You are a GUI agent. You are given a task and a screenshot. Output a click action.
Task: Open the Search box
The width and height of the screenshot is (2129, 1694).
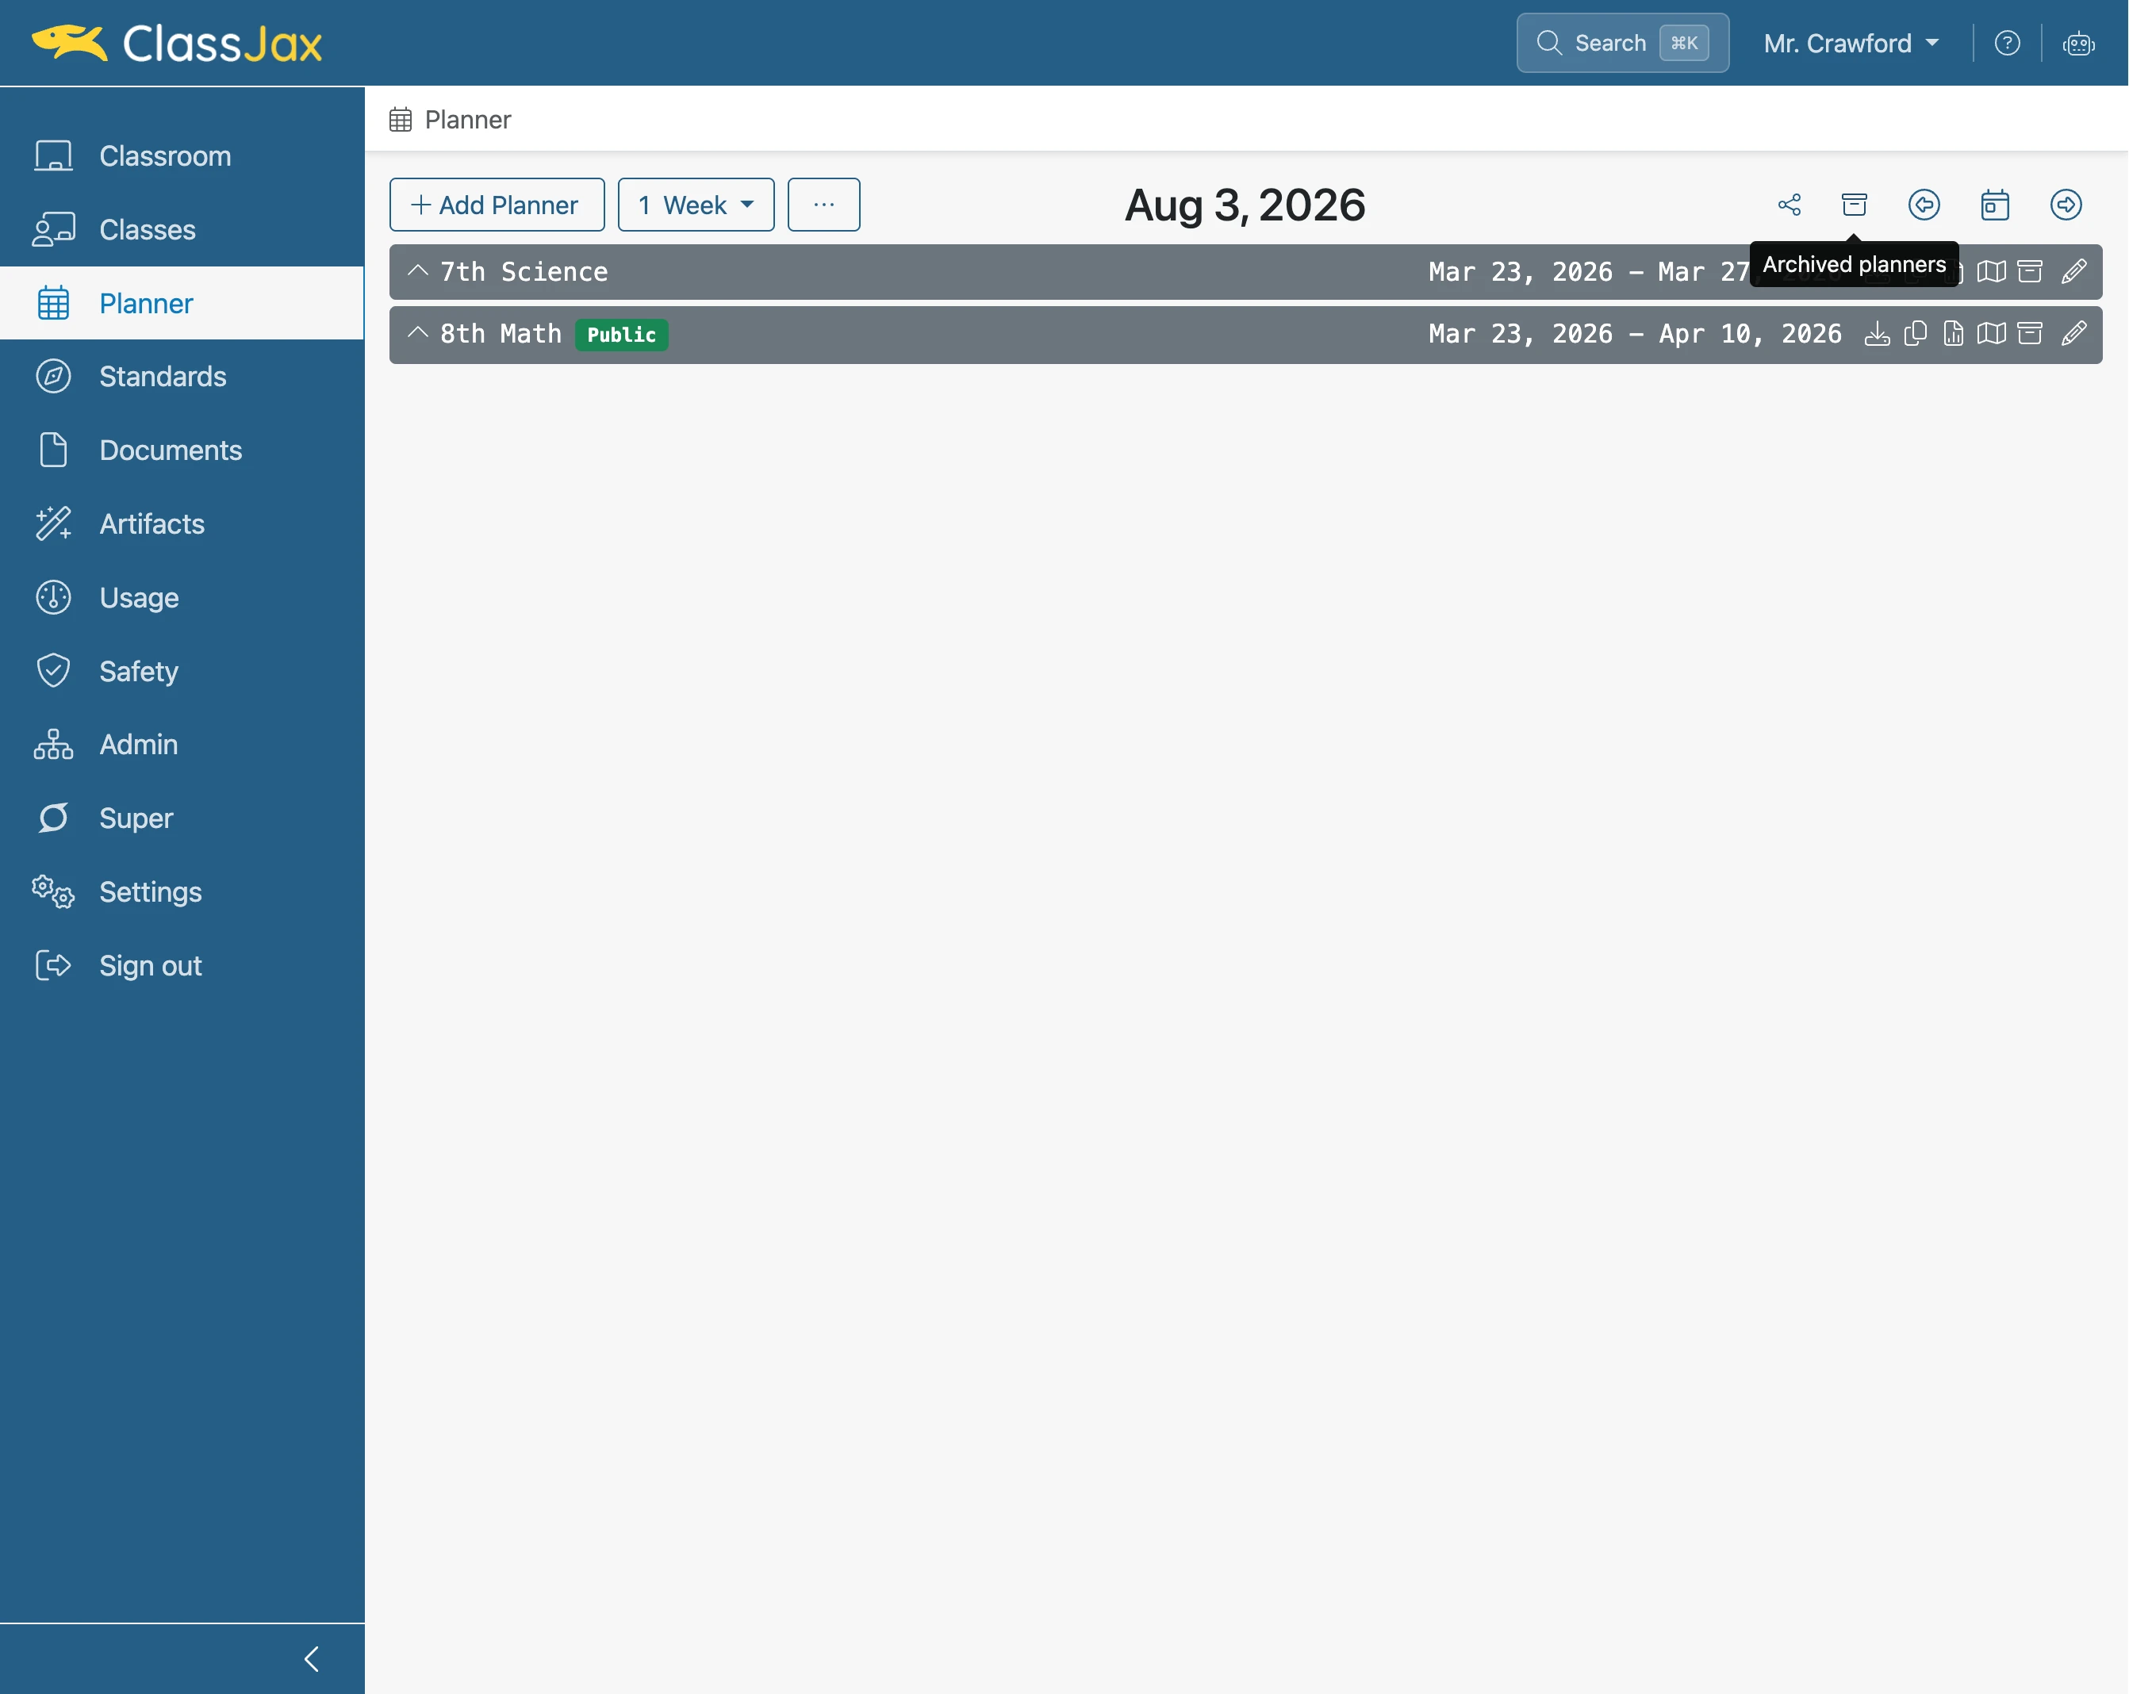1622,44
